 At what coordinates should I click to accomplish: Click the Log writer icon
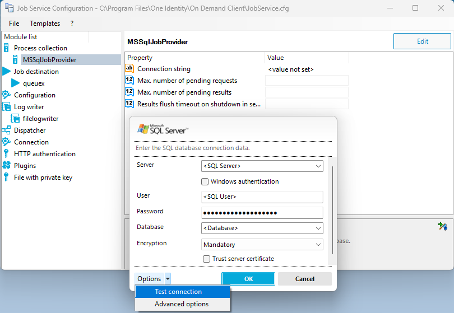(x=6, y=107)
